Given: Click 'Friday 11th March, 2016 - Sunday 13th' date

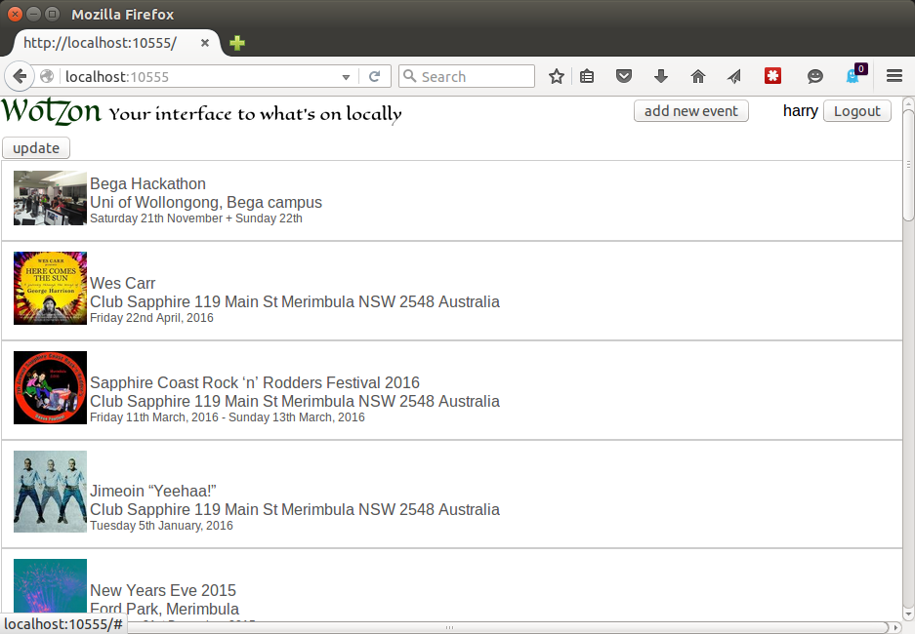Looking at the screenshot, I should (x=227, y=417).
